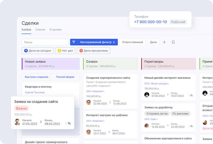The height and width of the screenshot is (144, 213).
Task: Click the Поиск search field
Action: point(45,42)
